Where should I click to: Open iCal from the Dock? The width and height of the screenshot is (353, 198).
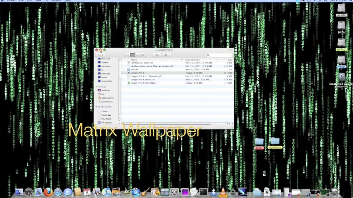pyautogui.click(x=87, y=192)
